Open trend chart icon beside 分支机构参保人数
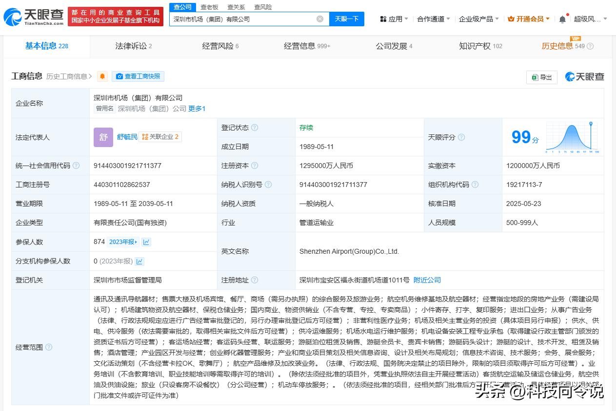This screenshot has width=616, height=411. (x=140, y=261)
